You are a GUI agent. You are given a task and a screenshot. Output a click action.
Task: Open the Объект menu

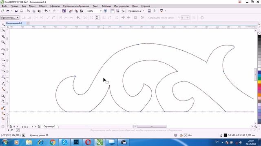(43, 6)
